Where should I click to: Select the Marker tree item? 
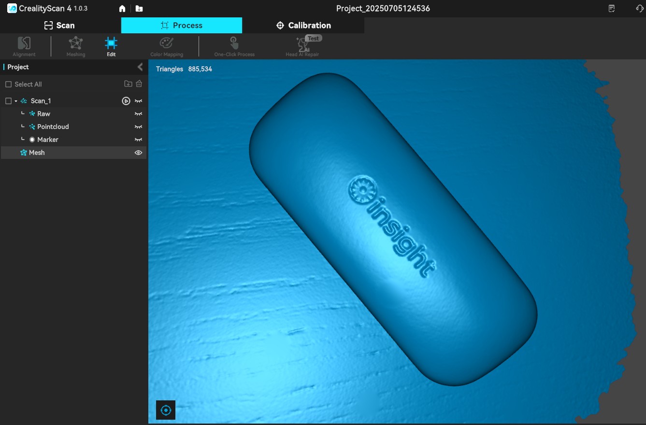click(47, 140)
